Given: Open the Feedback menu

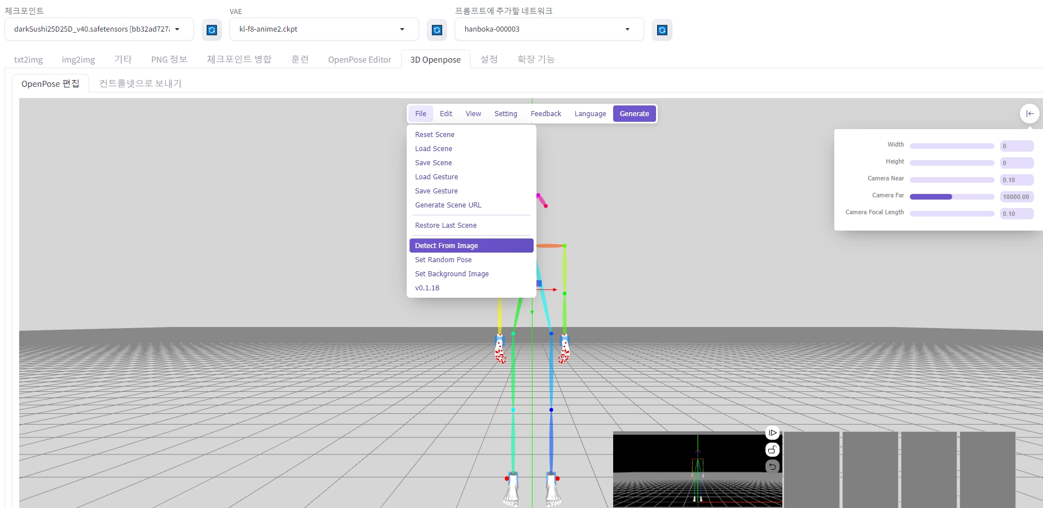Looking at the screenshot, I should 546,113.
